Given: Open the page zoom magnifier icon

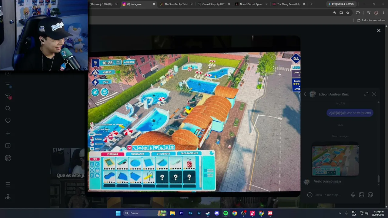Looking at the screenshot, I should point(335,13).
